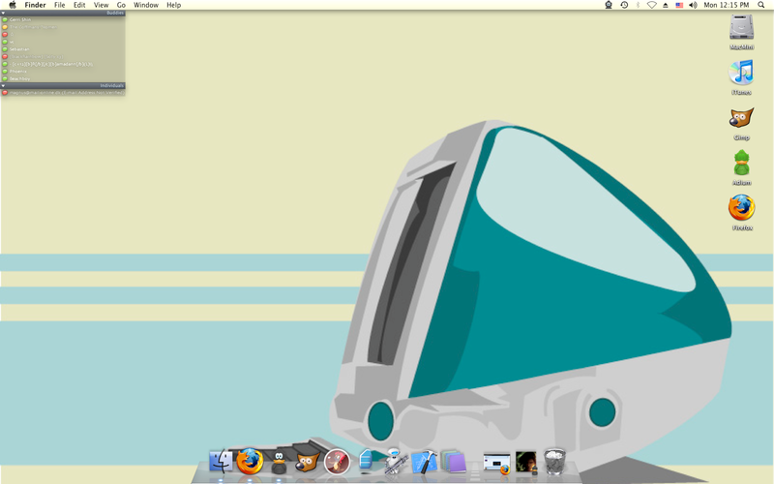
Task: Open Spotlight search magnifier
Action: pyautogui.click(x=761, y=5)
